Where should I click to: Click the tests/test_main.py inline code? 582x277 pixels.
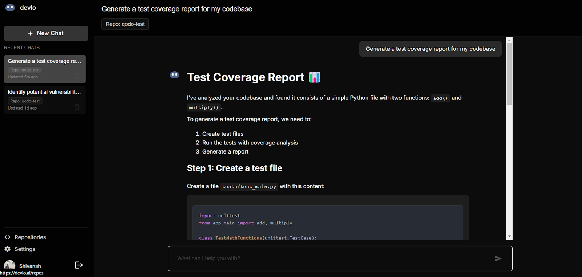(x=249, y=187)
